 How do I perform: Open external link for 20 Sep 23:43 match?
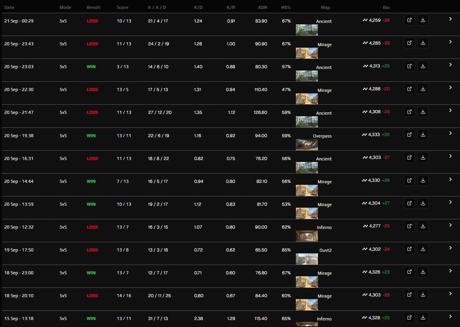coord(409,43)
